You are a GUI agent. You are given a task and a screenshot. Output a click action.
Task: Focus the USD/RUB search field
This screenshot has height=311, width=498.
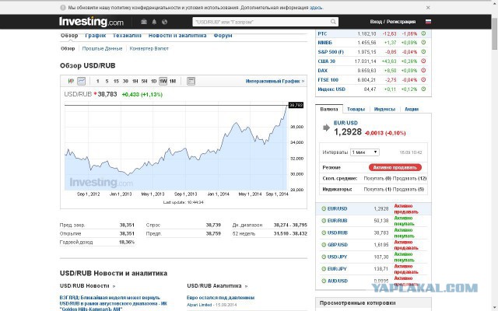click(265, 22)
